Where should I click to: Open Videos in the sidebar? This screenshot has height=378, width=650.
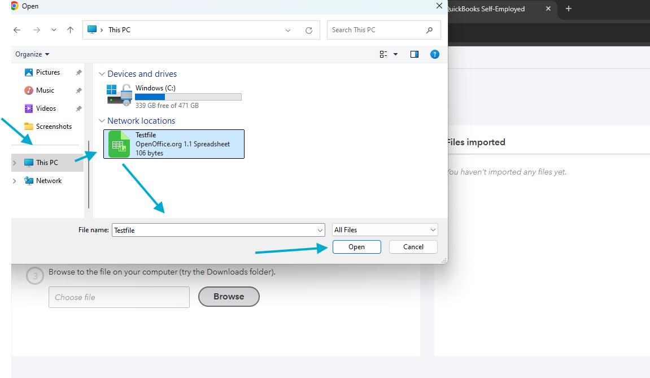click(x=46, y=108)
